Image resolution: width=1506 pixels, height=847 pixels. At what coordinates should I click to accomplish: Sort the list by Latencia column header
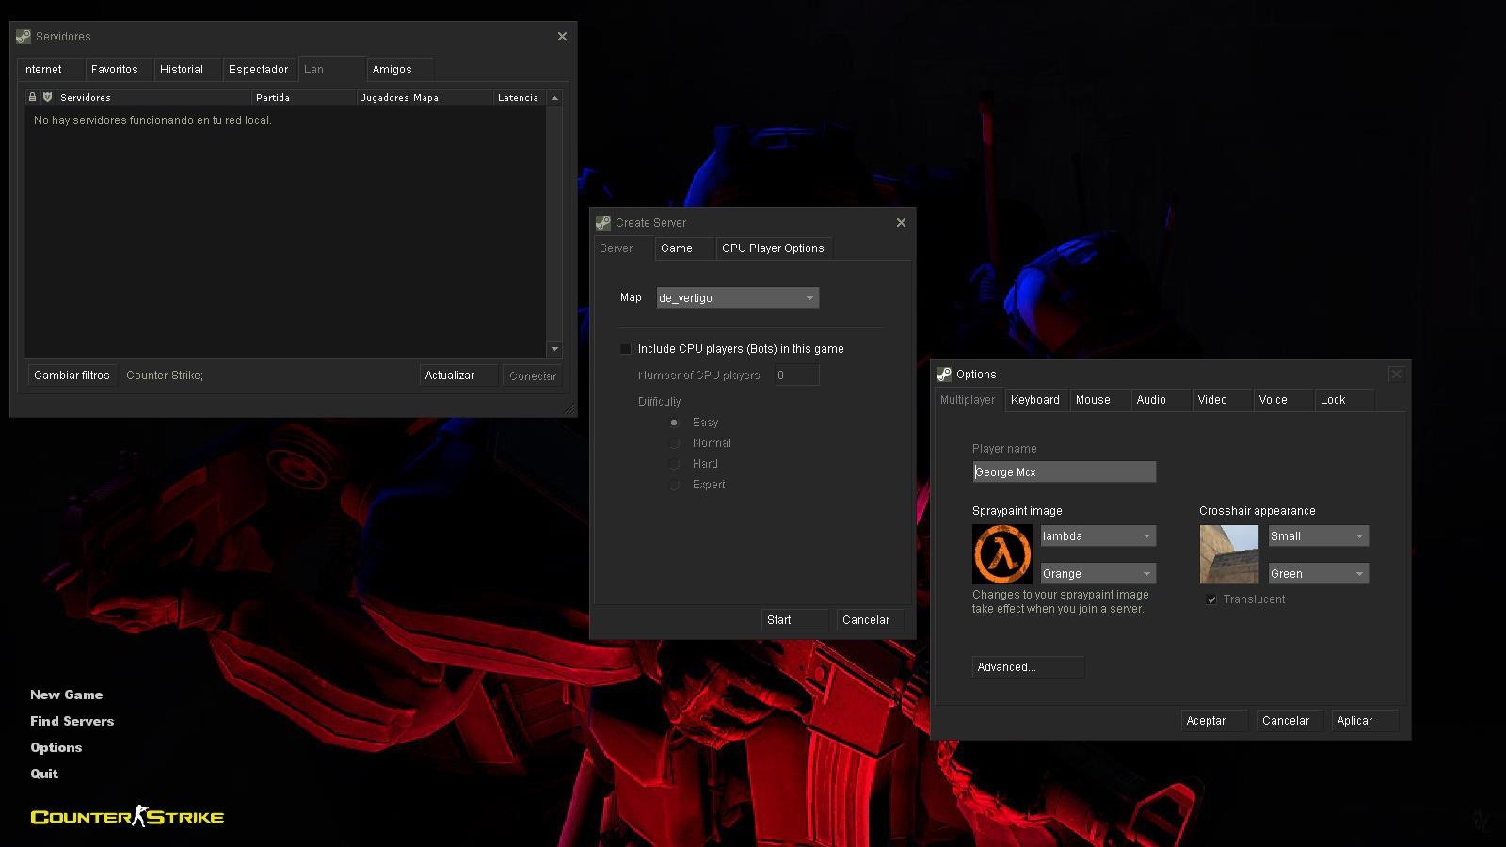[x=520, y=98]
